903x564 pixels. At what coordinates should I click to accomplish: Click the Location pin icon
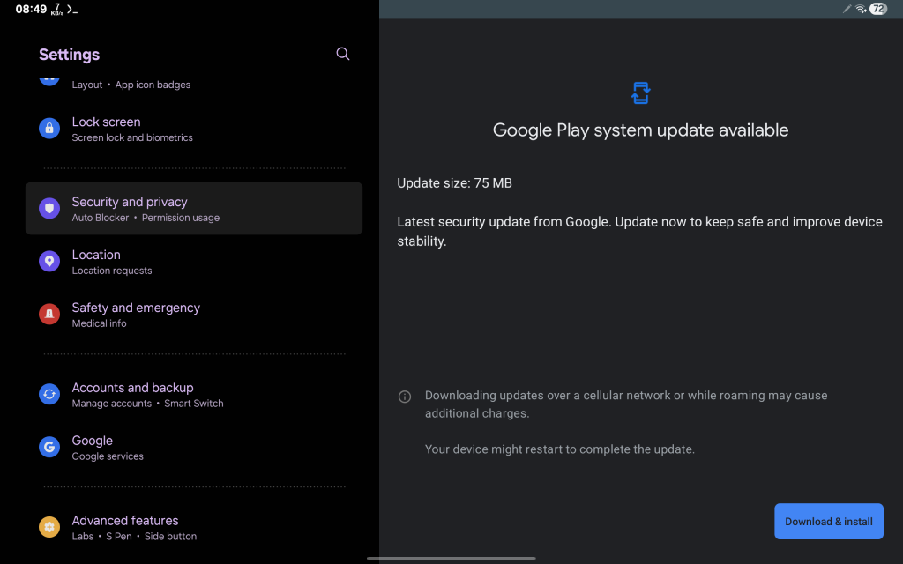point(49,261)
